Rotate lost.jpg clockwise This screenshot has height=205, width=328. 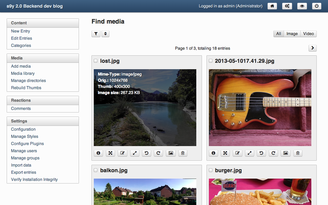click(x=158, y=153)
